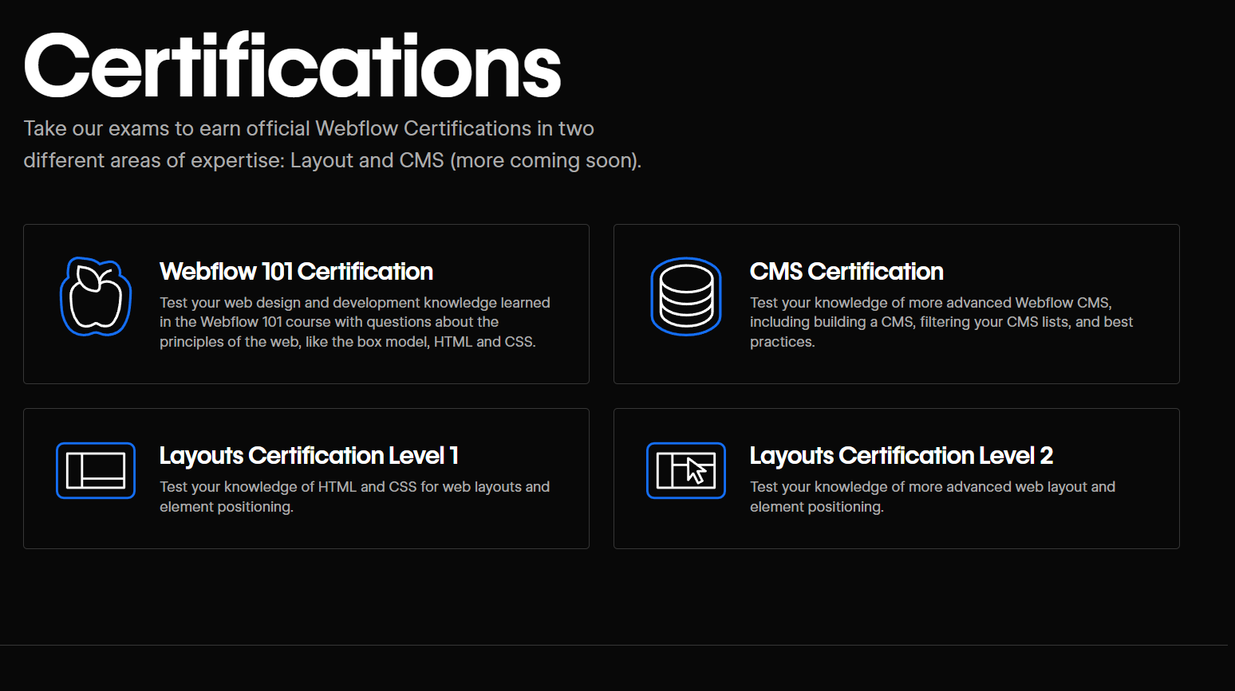Open Layouts Certification Level 2 title
The width and height of the screenshot is (1235, 691).
pos(902,456)
